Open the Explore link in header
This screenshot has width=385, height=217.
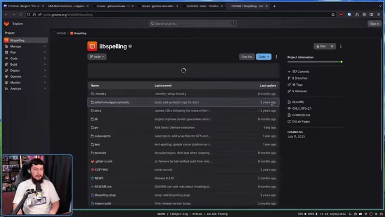(x=17, y=24)
